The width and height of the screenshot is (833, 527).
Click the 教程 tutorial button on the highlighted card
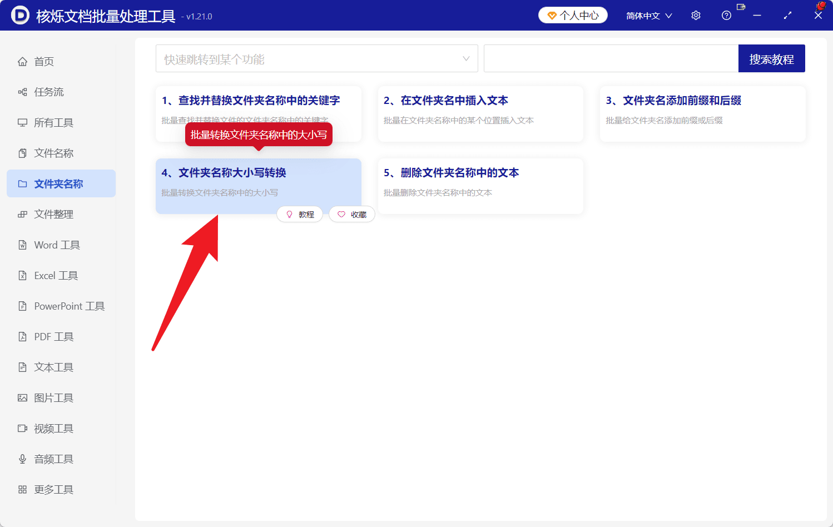300,214
